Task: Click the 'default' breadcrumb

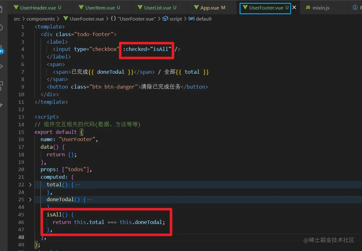Action: [204, 19]
